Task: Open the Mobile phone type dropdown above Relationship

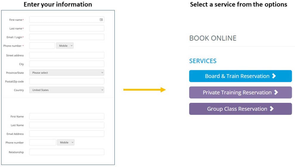Action: click(x=66, y=143)
